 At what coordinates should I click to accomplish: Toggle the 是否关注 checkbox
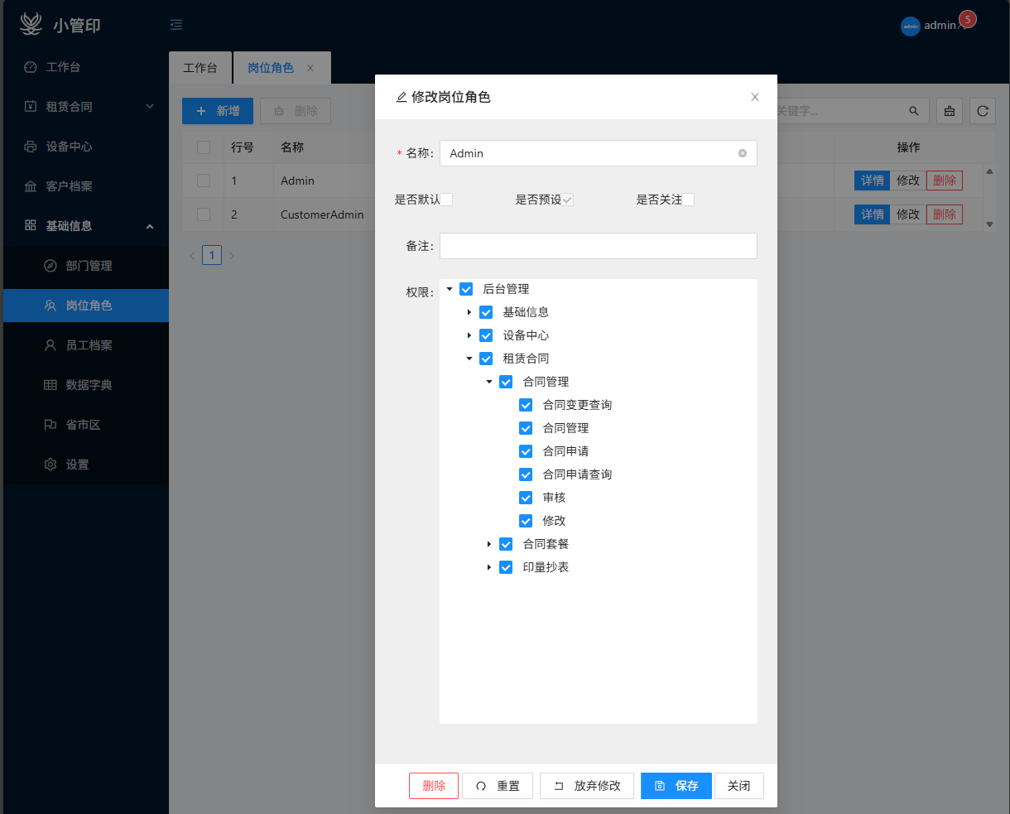689,200
